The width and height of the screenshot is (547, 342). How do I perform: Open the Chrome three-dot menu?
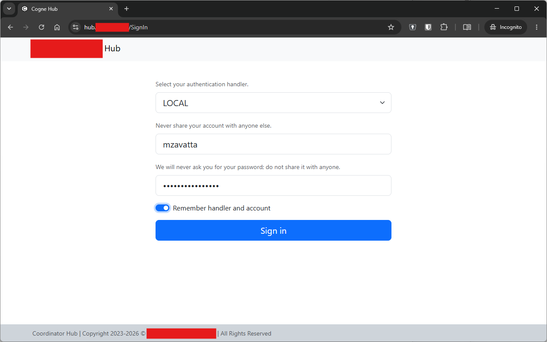537,27
